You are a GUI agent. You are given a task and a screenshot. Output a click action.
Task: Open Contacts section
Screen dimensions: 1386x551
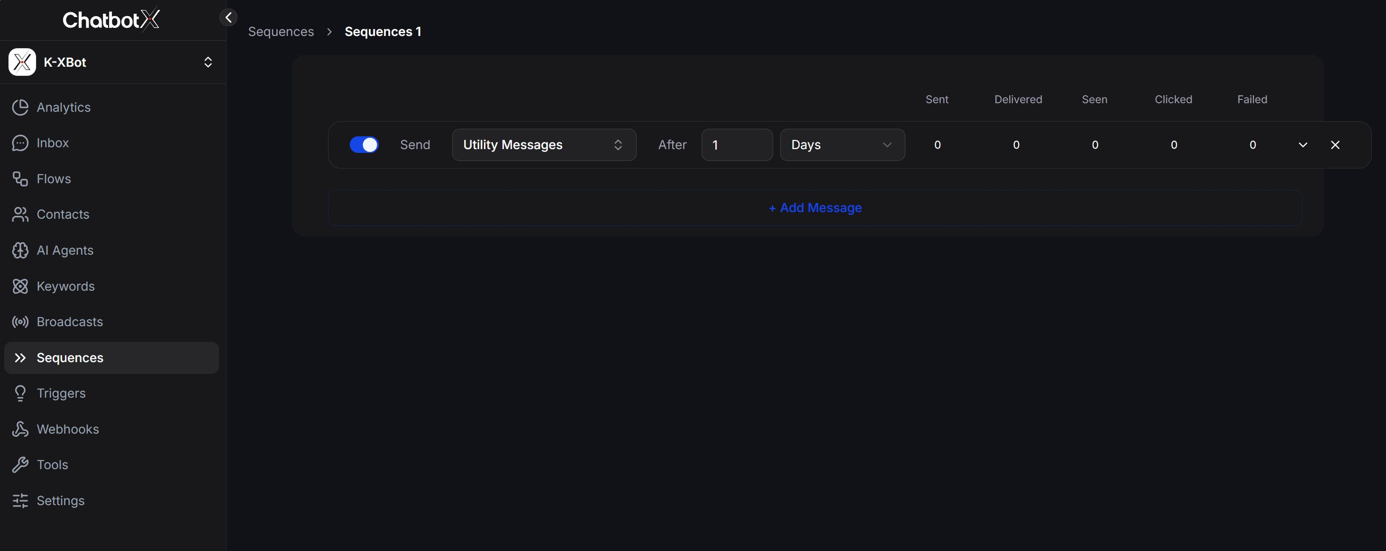112,214
